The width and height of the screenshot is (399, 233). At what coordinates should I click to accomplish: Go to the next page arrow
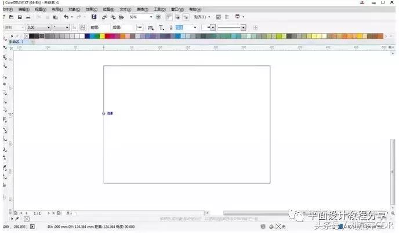(49, 213)
